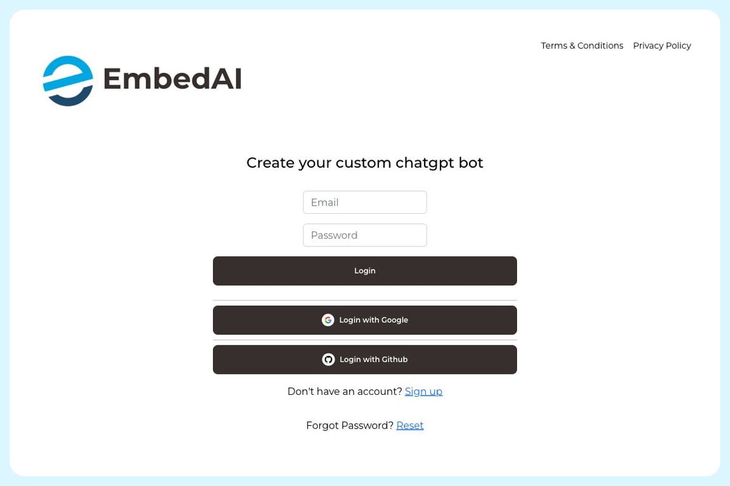The image size is (730, 486).
Task: Open the Privacy Policy page
Action: point(662,46)
